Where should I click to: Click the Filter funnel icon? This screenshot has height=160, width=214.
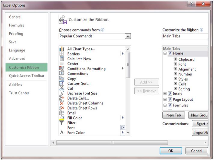pos(62,123)
